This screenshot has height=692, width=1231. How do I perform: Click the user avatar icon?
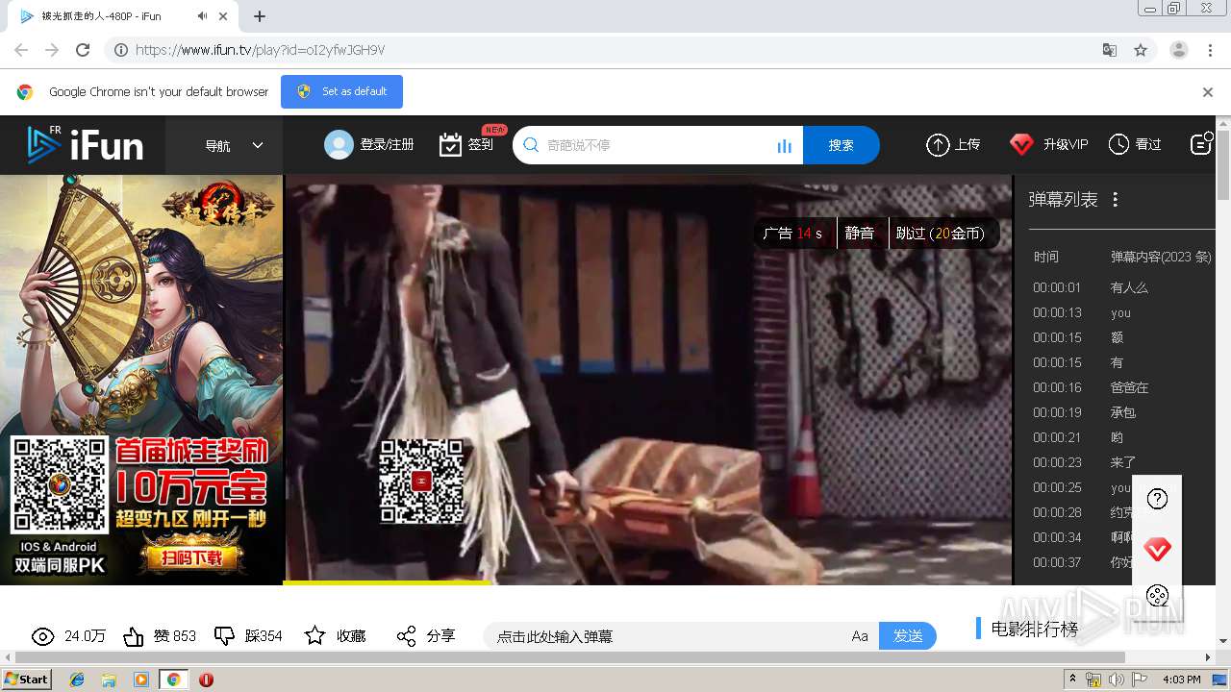[339, 145]
